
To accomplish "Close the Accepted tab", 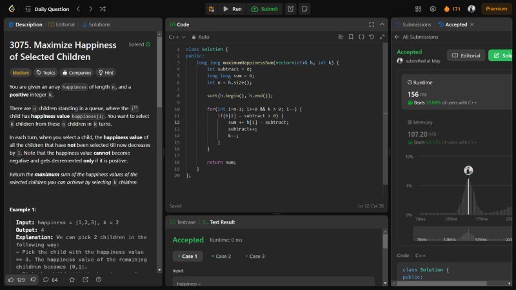I will [x=472, y=24].
